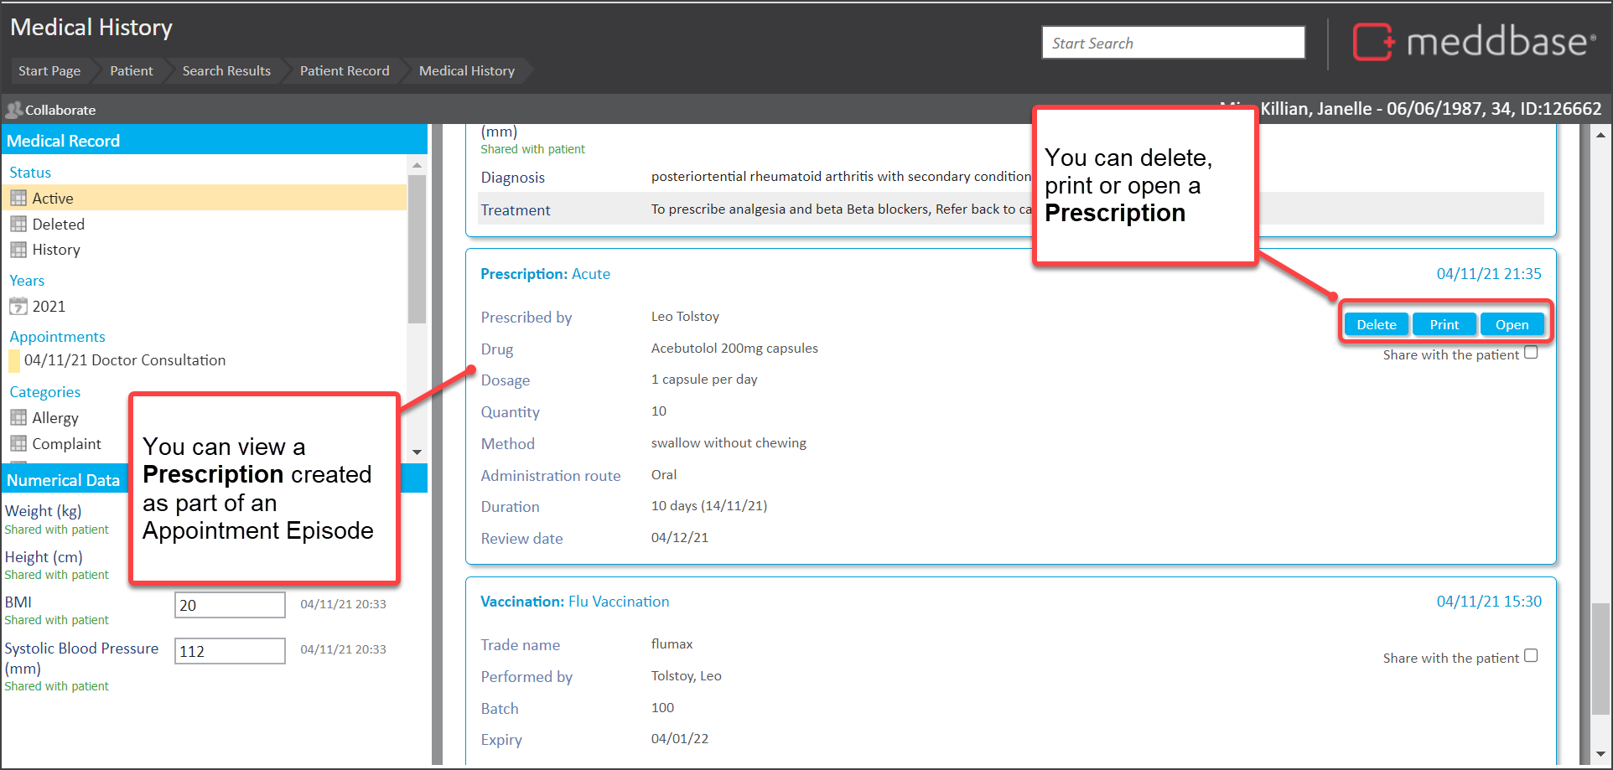Go to the Patient Record breadcrumb
Viewport: 1613px width, 770px height.
345,71
